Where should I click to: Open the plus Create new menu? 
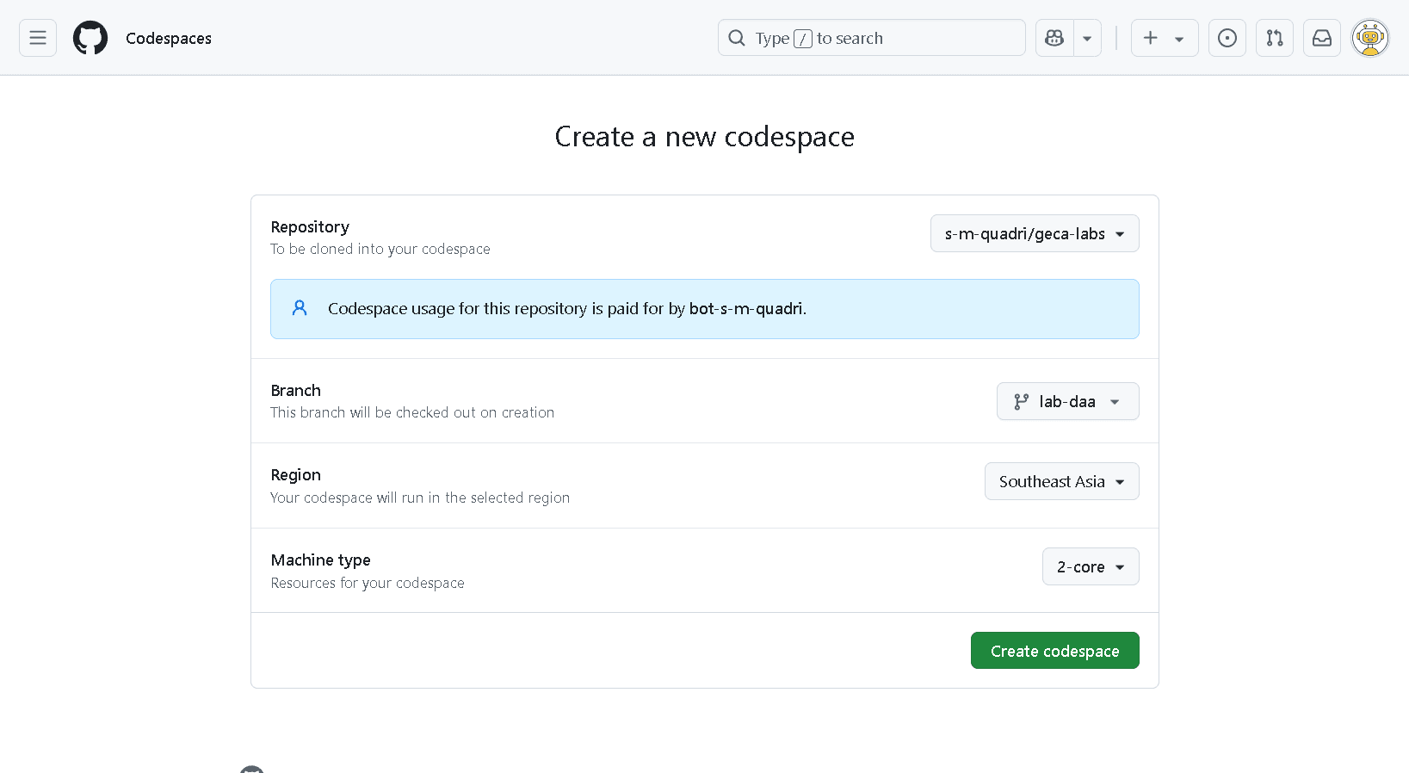coord(1165,38)
